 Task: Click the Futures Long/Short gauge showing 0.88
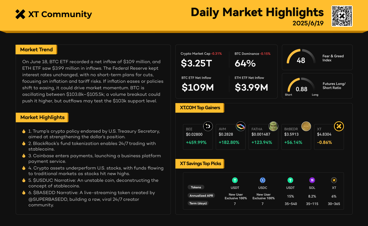click(301, 86)
